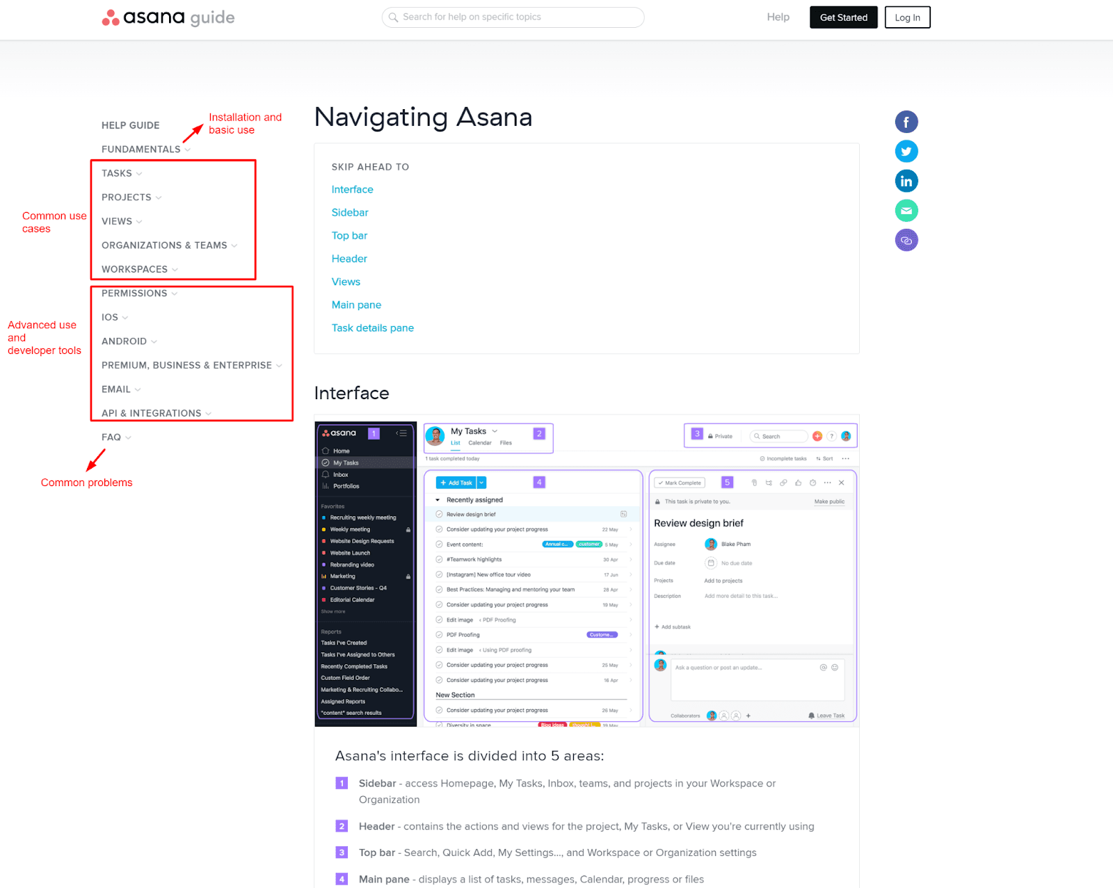Focus the help topics search field
The height and width of the screenshot is (888, 1113).
click(x=518, y=17)
